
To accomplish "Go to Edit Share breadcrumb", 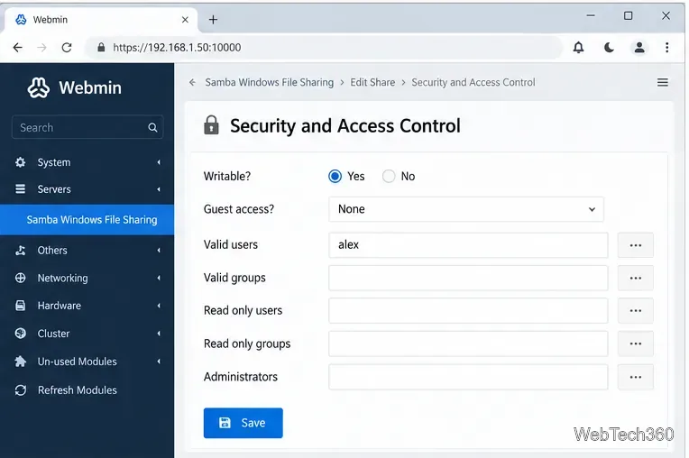I will click(372, 82).
